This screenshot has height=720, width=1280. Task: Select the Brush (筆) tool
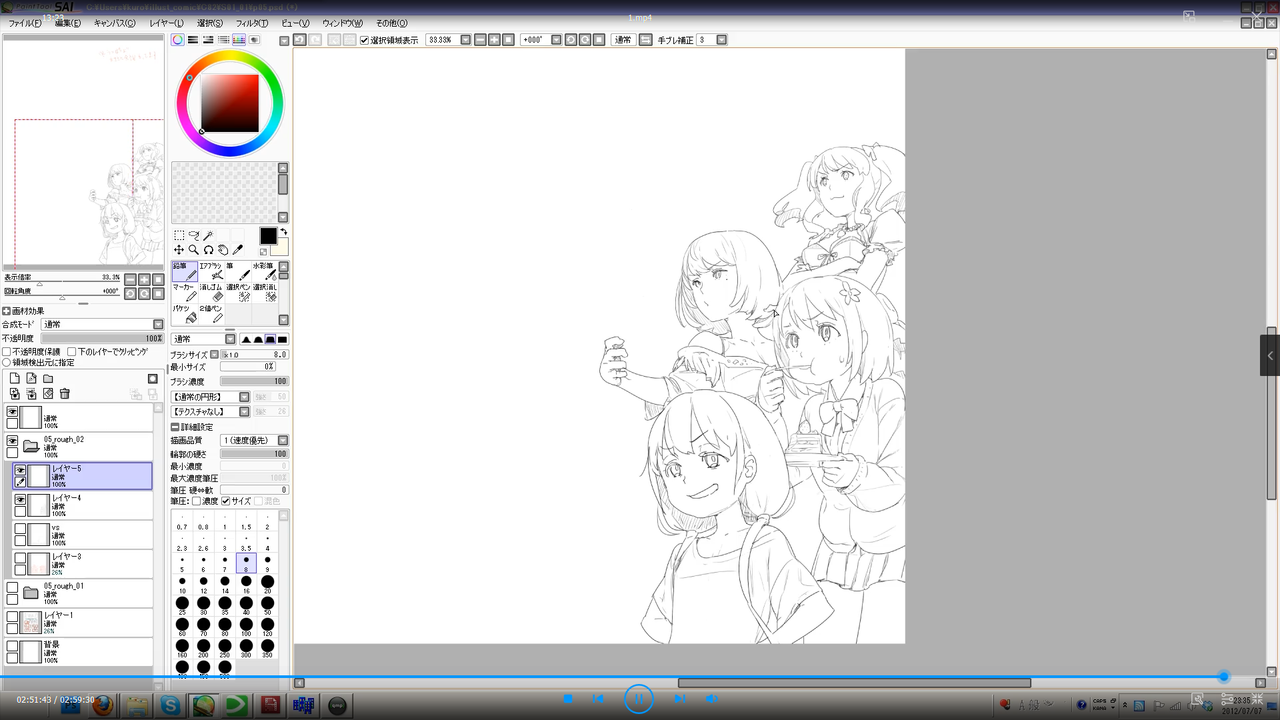238,271
